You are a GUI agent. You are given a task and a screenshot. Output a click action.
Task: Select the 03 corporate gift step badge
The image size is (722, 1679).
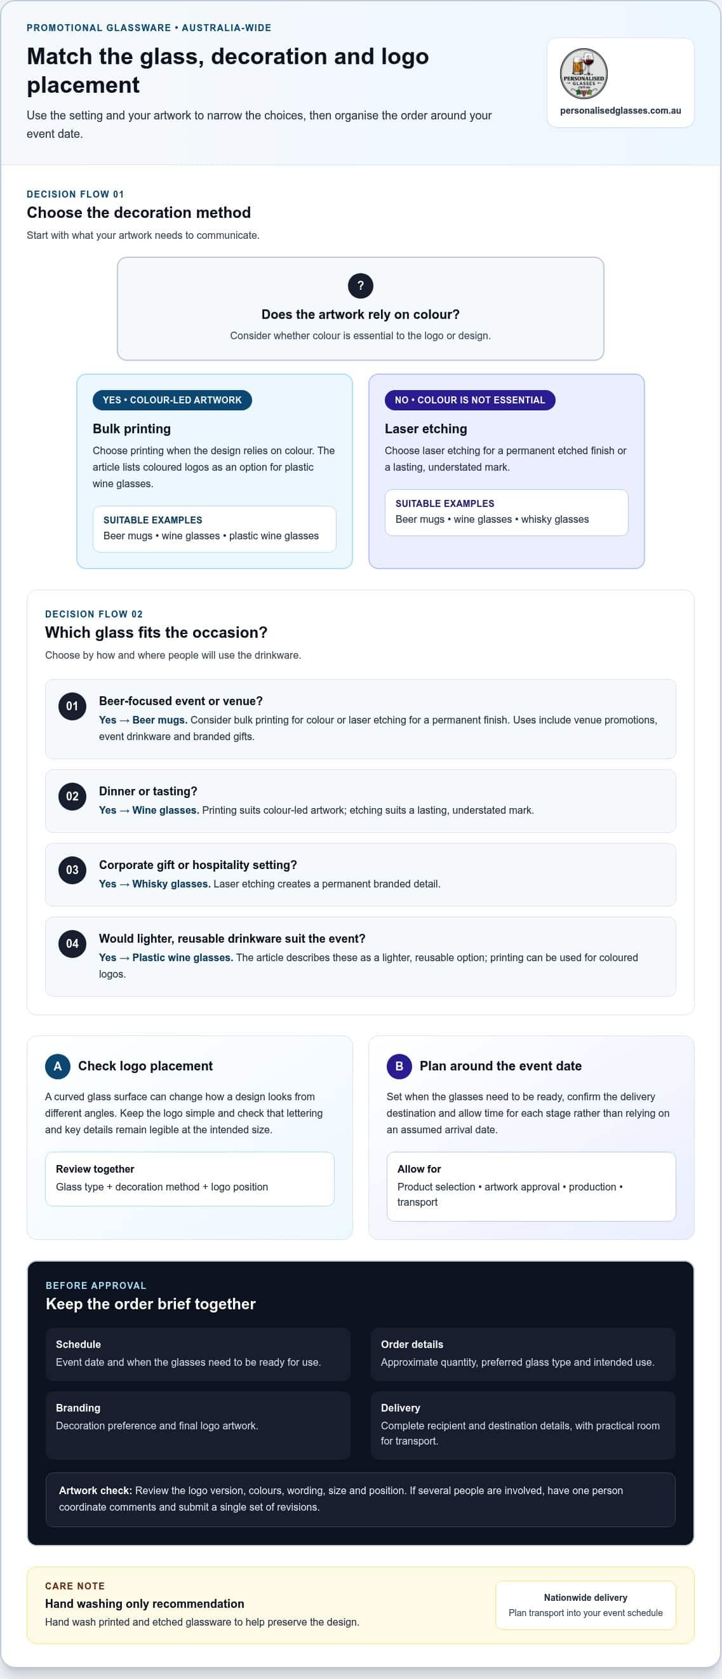click(72, 870)
